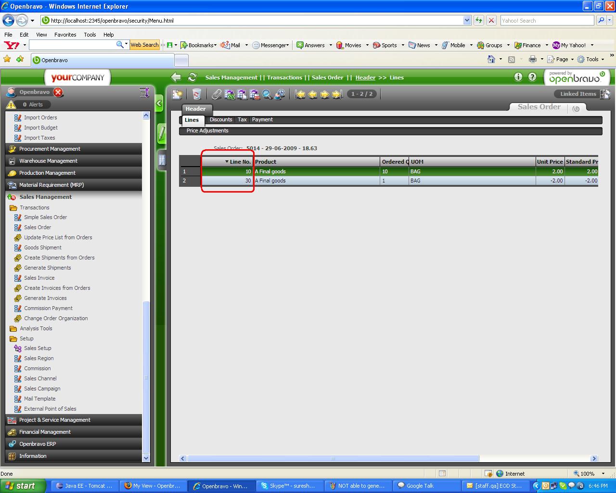Click the browser page Refresh button
This screenshot has height=493, width=616.
point(479,20)
